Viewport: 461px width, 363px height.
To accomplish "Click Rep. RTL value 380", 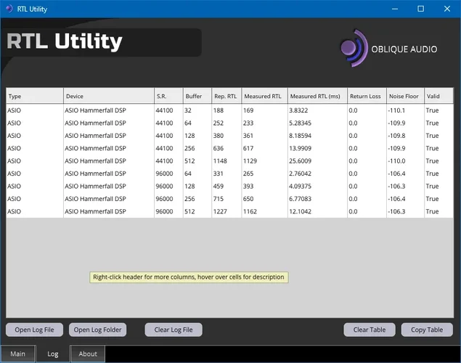I will tap(227, 136).
